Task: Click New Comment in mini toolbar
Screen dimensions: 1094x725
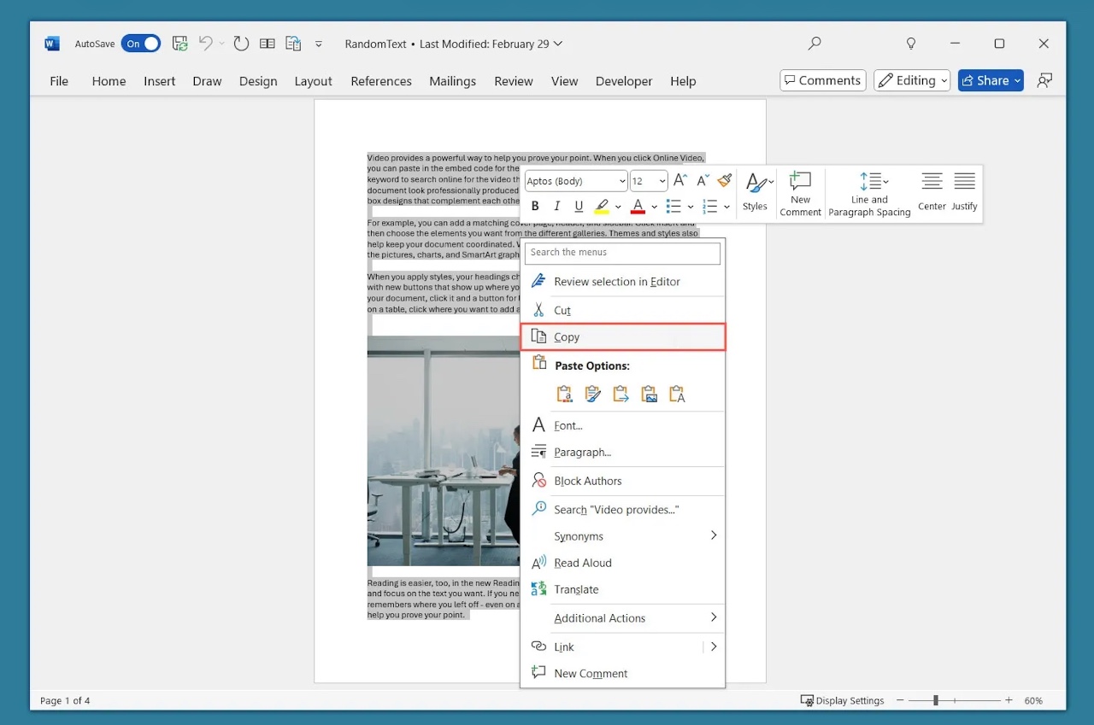Action: coord(801,194)
